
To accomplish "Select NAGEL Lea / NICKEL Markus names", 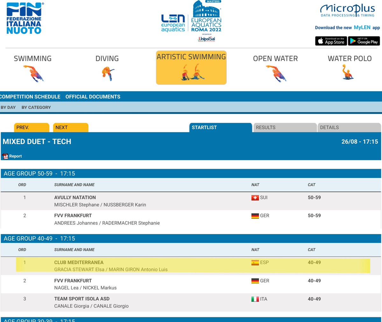I will pos(85,288).
